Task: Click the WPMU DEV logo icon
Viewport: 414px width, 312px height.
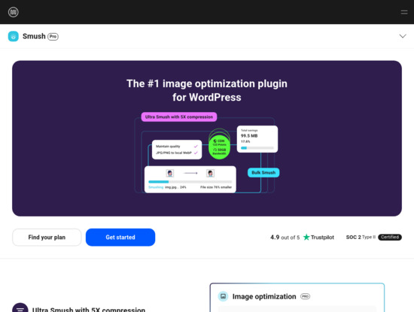Action: pyautogui.click(x=14, y=12)
